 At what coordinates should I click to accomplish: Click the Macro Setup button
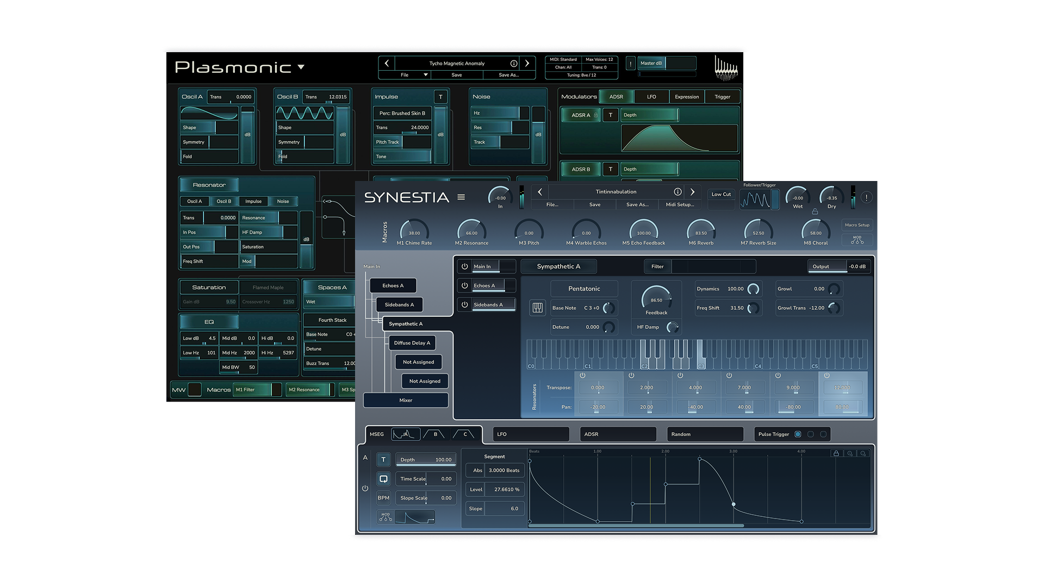(857, 225)
